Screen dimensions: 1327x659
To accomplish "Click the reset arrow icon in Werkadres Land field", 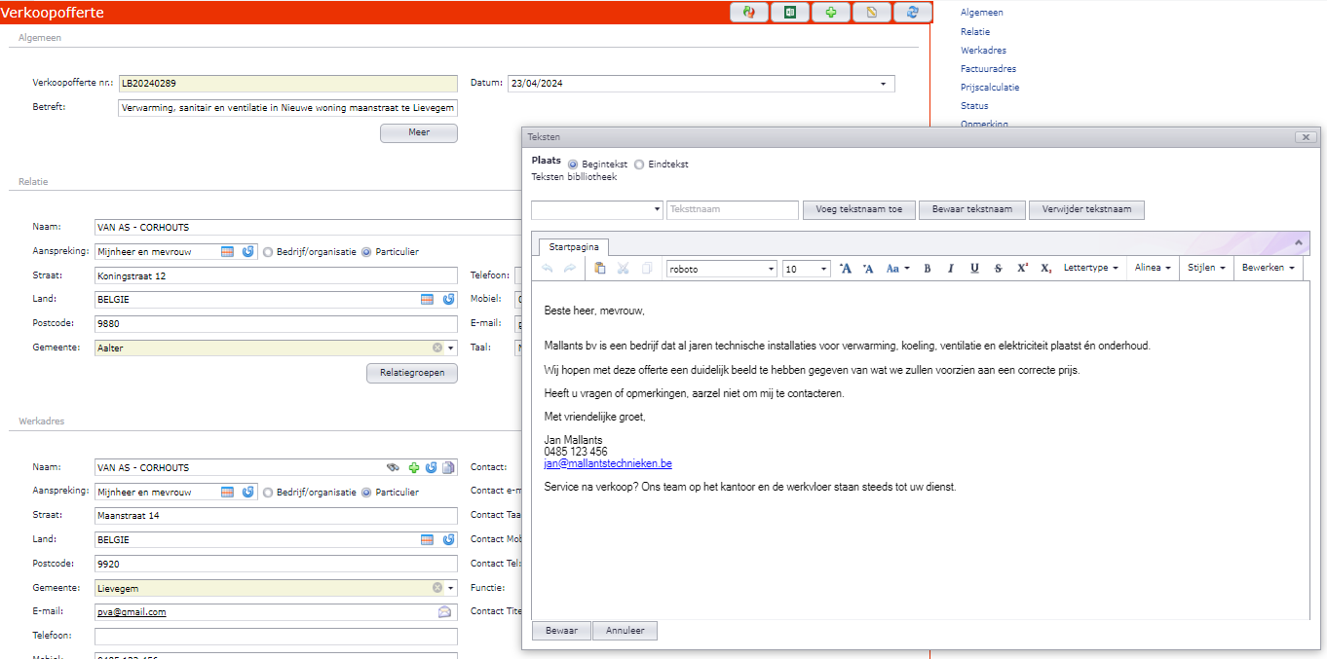I will click(x=448, y=539).
